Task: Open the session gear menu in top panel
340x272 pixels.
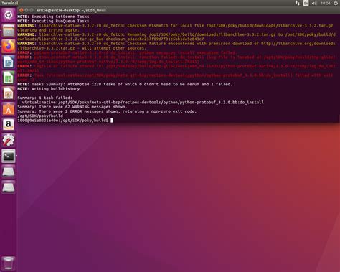Action: (x=336, y=3)
